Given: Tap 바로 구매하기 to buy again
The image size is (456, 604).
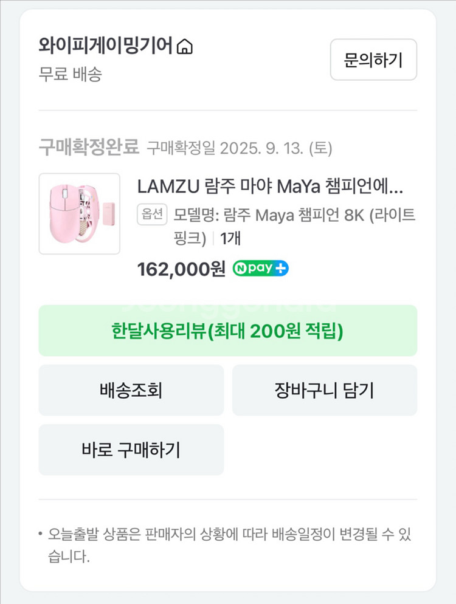Looking at the screenshot, I should pyautogui.click(x=131, y=450).
